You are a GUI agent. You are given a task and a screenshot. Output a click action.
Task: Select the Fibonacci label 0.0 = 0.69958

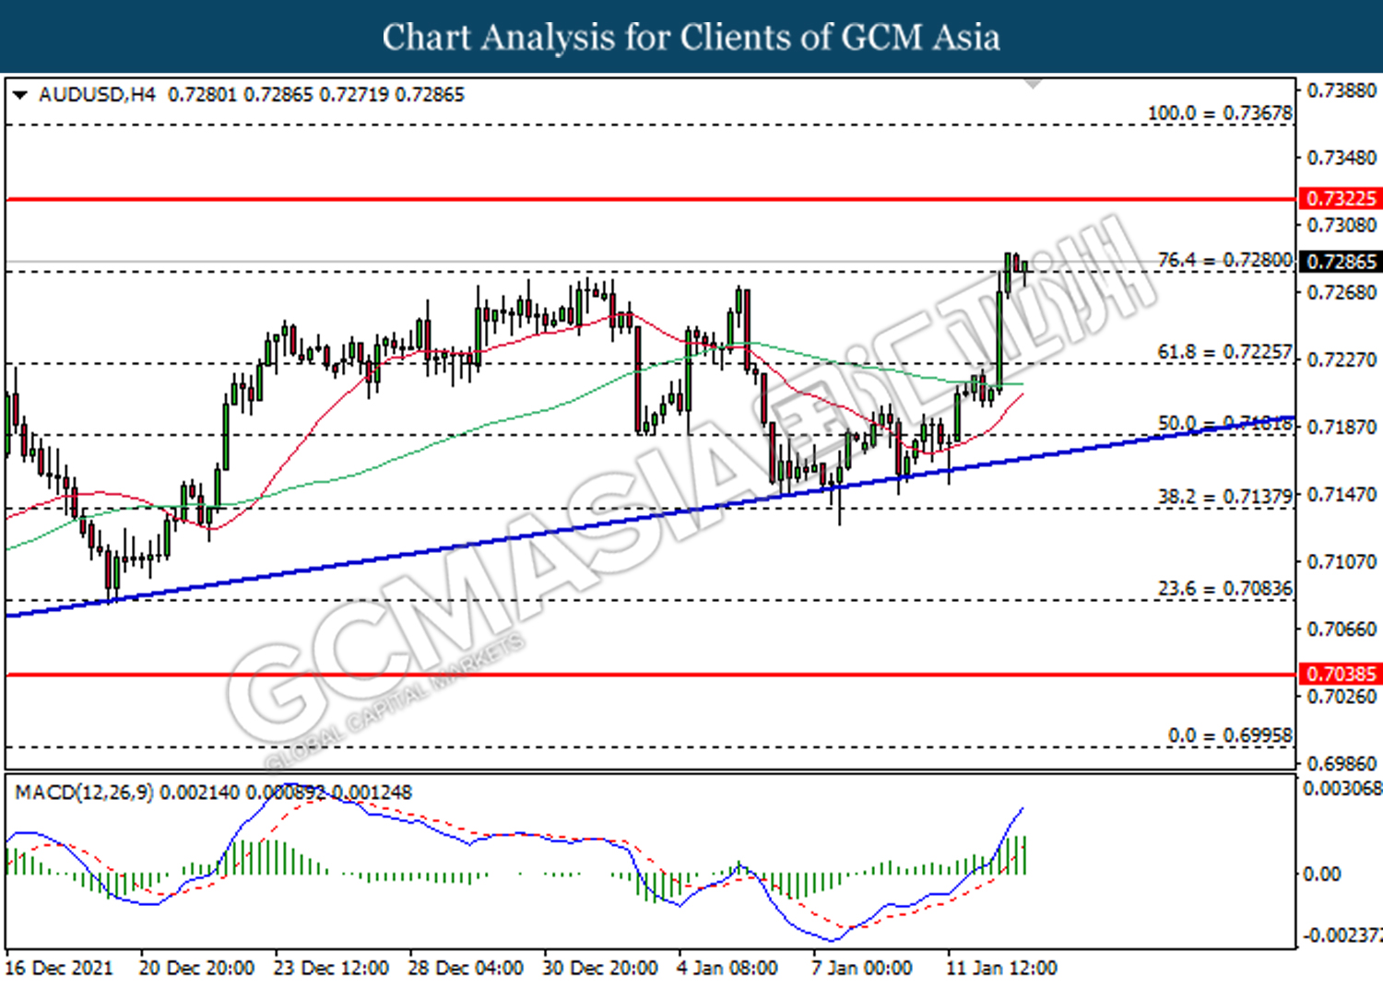[x=1230, y=735]
